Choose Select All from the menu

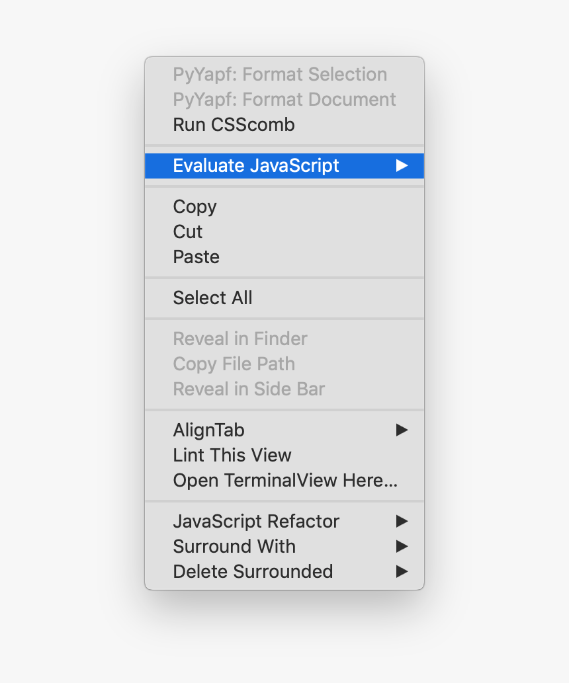pos(284,298)
